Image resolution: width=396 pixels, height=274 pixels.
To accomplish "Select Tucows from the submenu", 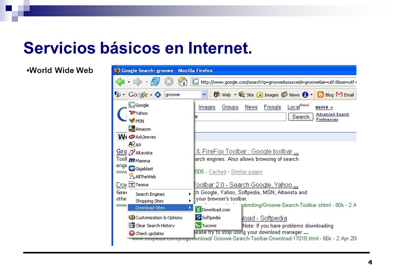I will point(217,226).
